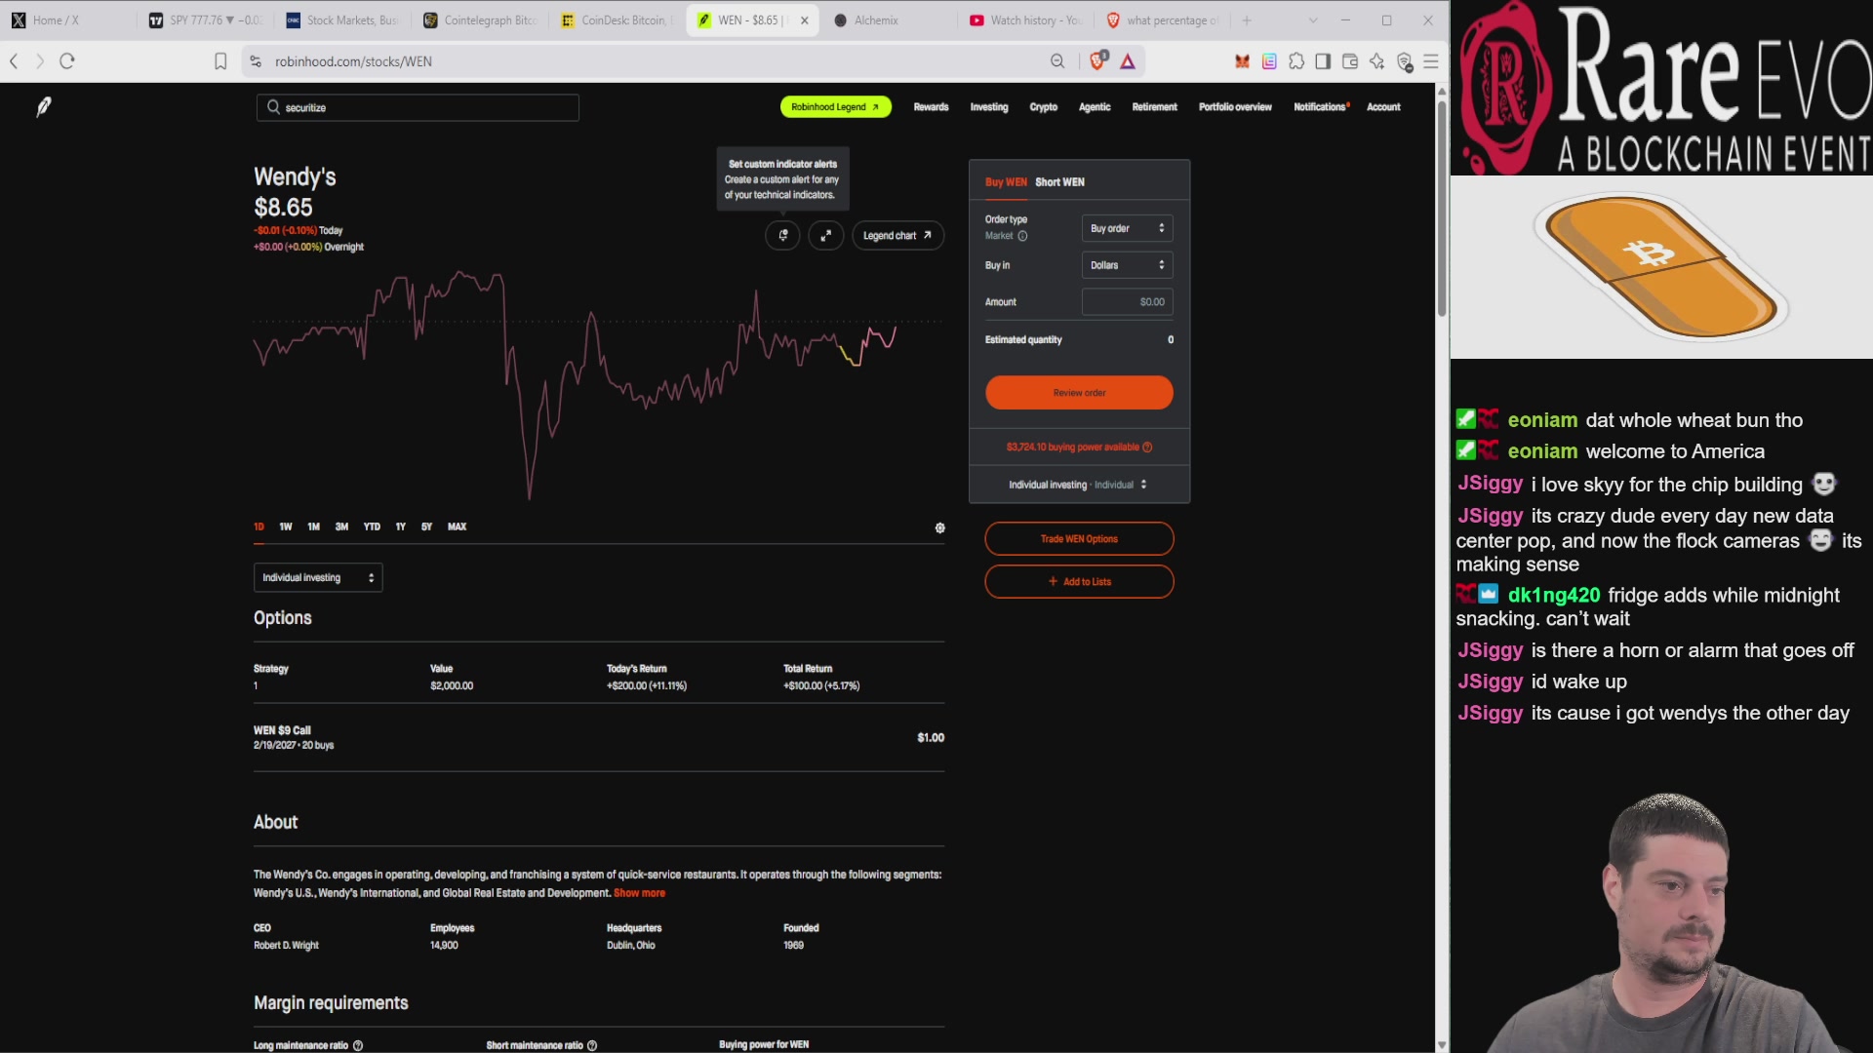Open the Buy in Dollars dropdown
Image resolution: width=1873 pixels, height=1053 pixels.
tap(1127, 265)
